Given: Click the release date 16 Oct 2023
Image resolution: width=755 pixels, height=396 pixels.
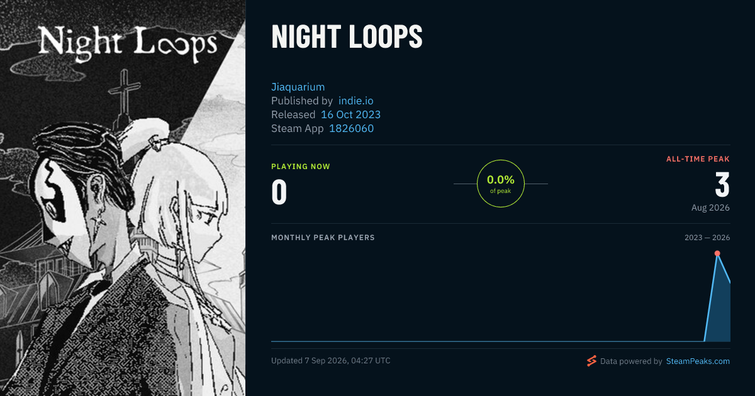Looking at the screenshot, I should (350, 114).
